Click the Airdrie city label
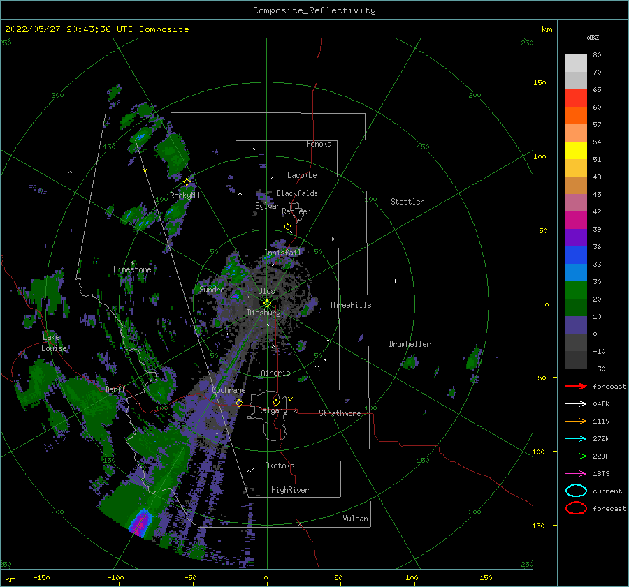The height and width of the screenshot is (587, 629). (275, 373)
